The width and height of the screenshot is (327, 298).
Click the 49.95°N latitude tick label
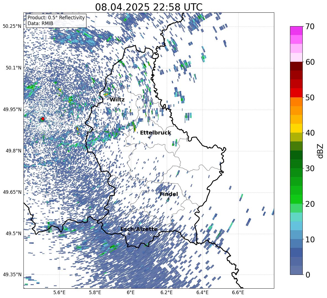click(x=12, y=109)
